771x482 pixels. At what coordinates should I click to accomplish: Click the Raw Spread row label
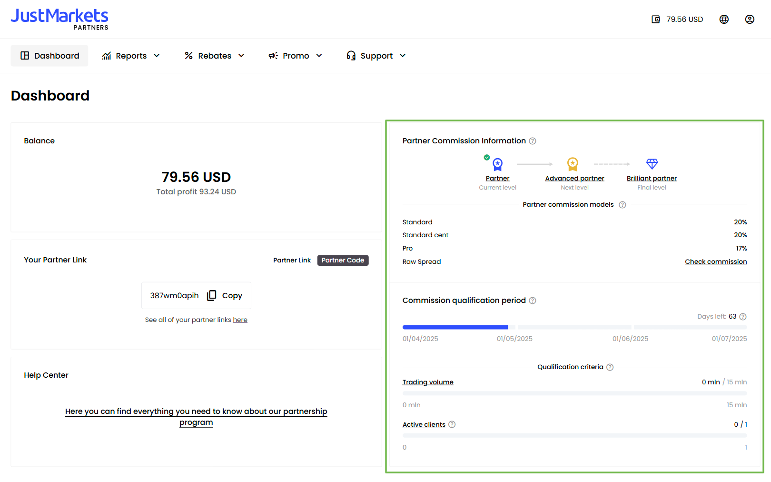(422, 262)
